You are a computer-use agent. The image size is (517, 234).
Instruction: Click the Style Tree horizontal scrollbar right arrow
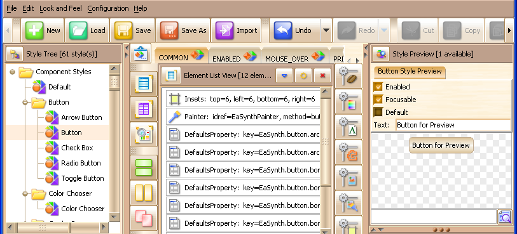click(104, 227)
